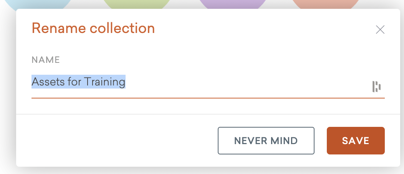Click the divider line above the dialog buttons
Screen dimensions: 404x174
point(208,114)
